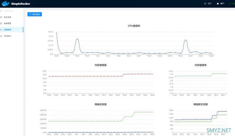Click the 56:45 label on CPU chart axis
Image resolution: width=235 pixels, height=136 pixels.
[x=211, y=56]
